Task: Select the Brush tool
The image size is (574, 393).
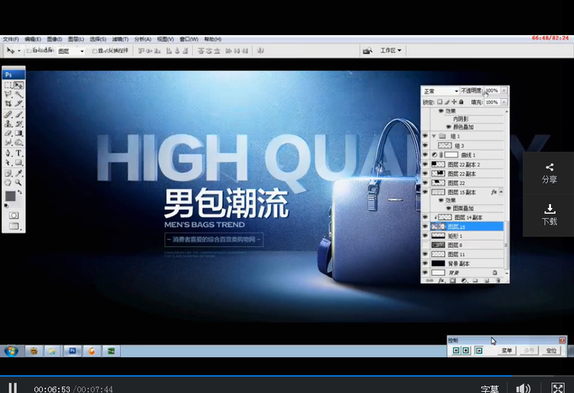Action: (x=18, y=115)
